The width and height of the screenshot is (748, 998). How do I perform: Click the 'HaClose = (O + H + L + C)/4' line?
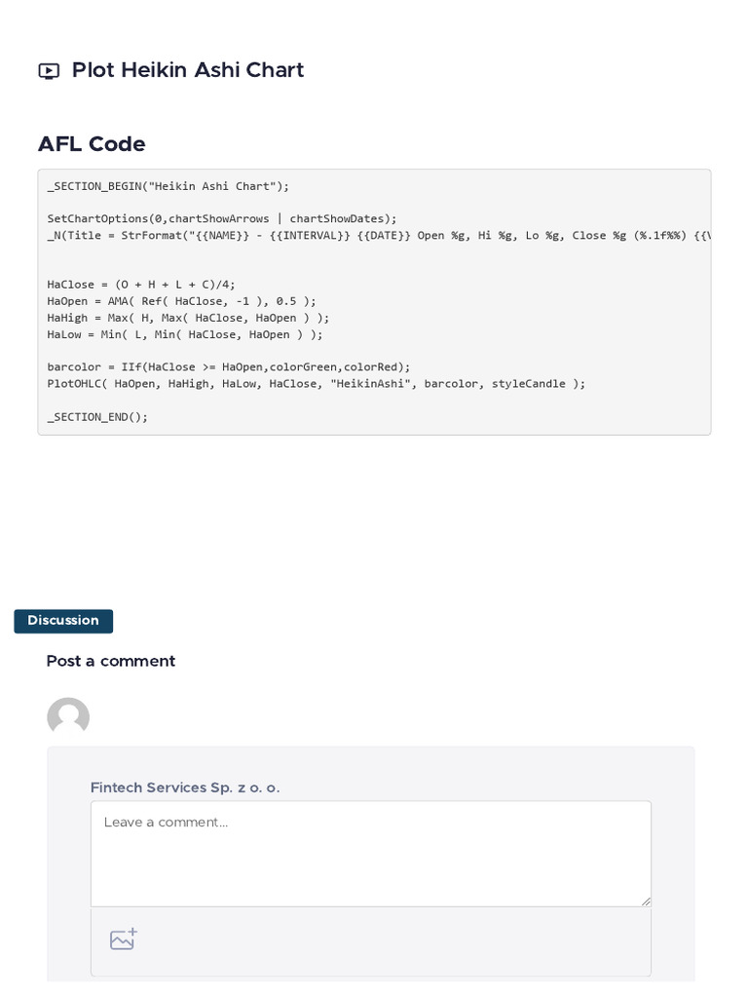click(141, 285)
